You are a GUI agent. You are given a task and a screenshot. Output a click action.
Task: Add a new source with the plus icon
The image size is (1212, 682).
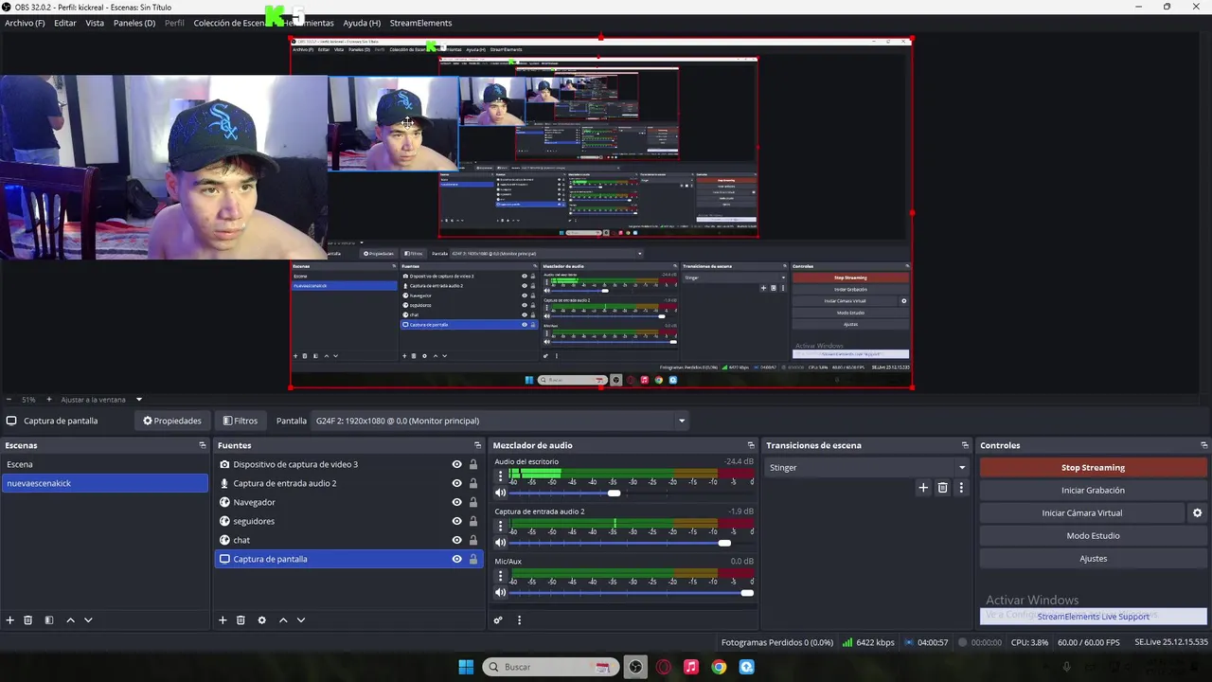(223, 620)
